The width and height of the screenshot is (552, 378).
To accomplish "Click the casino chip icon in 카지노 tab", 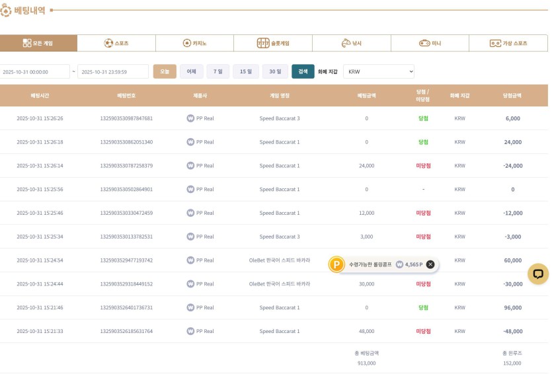I will 186,44.
